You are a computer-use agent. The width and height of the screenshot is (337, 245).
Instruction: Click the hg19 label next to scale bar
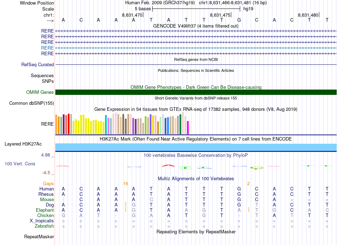pyautogui.click(x=248, y=9)
